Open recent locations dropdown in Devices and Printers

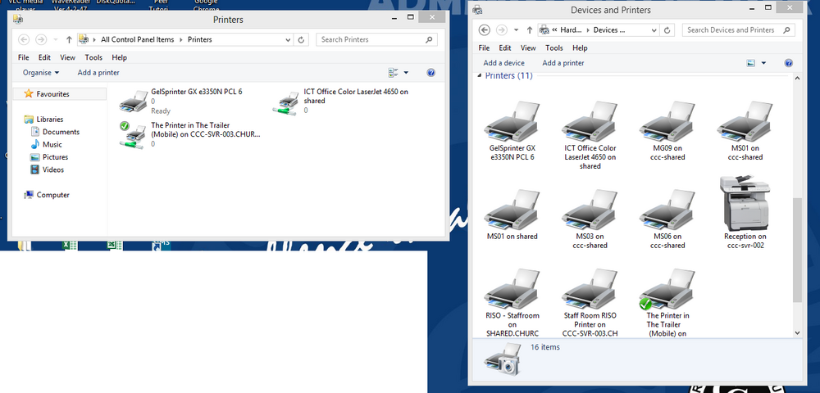(516, 30)
